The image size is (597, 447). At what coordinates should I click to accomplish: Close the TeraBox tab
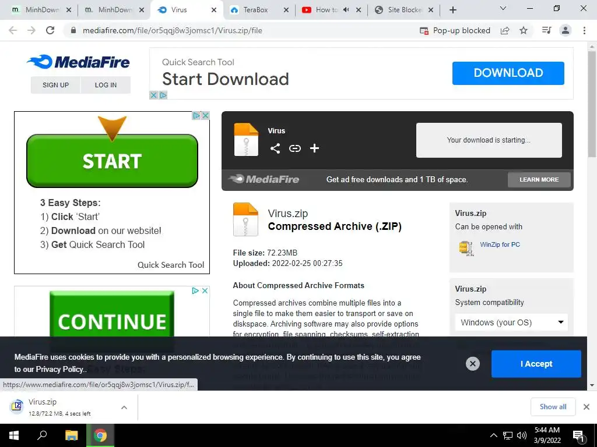point(286,10)
